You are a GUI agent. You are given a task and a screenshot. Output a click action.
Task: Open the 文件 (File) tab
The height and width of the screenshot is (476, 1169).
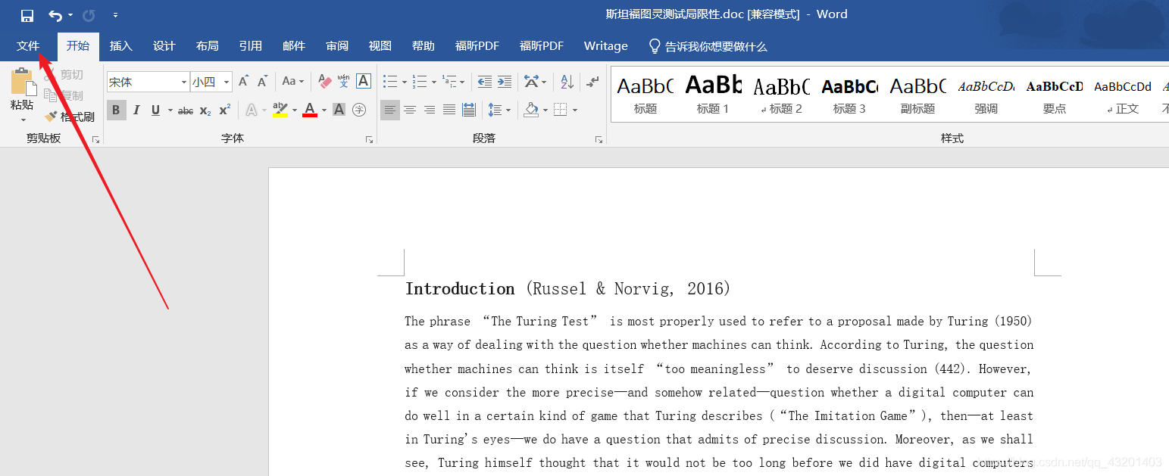coord(28,46)
